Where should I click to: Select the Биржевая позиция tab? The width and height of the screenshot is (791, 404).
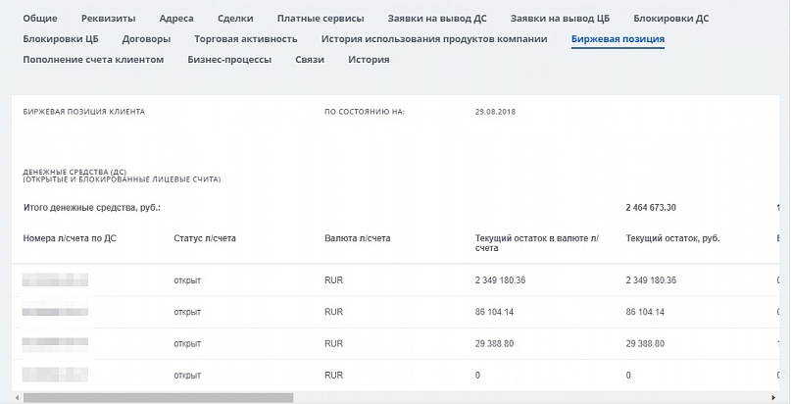618,39
